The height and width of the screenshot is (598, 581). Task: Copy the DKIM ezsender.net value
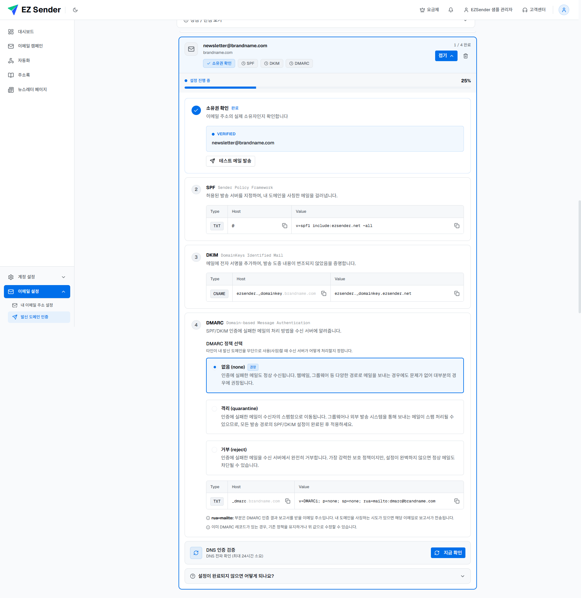pos(457,294)
